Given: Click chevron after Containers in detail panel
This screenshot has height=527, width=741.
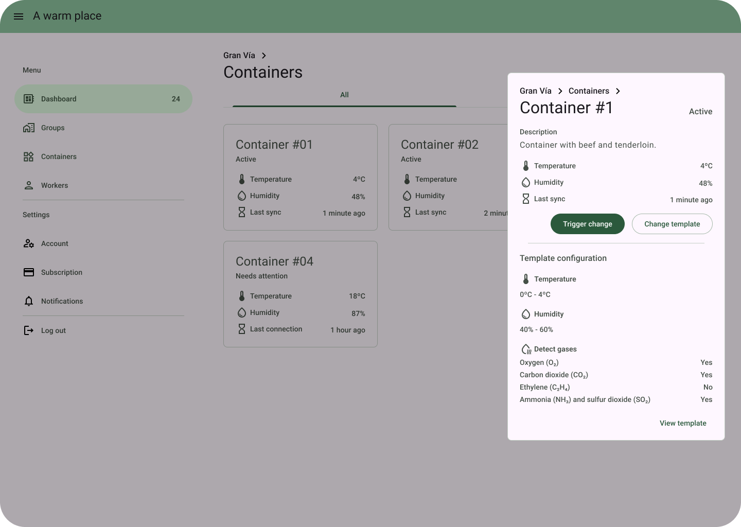Looking at the screenshot, I should (618, 91).
